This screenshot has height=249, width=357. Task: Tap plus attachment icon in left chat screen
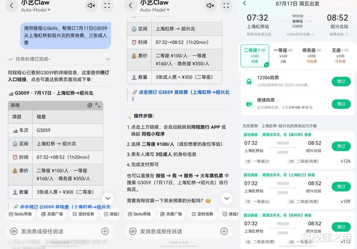coord(105,231)
